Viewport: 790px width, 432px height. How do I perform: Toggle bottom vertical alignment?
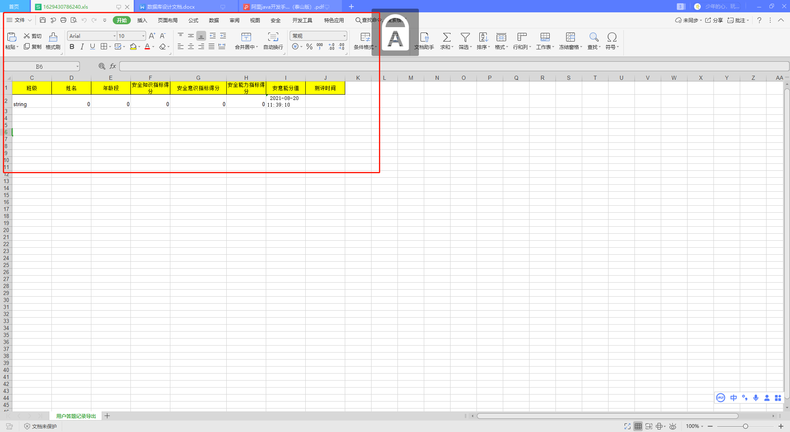(201, 36)
